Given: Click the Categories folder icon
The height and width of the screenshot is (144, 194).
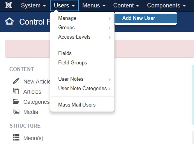Looking at the screenshot, I should pyautogui.click(x=16, y=101).
